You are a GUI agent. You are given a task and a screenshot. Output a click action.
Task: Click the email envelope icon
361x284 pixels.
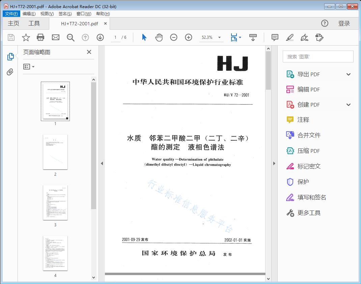point(56,37)
